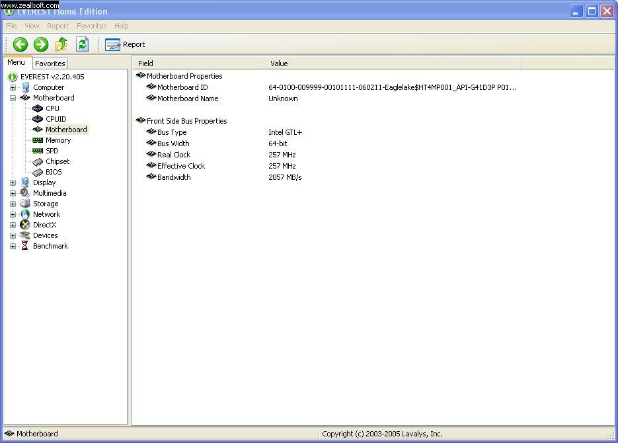The image size is (618, 443).
Task: Expand the Network tree node
Action: coord(13,215)
